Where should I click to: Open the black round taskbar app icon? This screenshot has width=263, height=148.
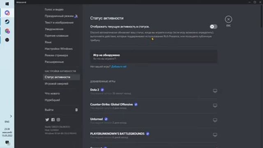tap(7, 40)
